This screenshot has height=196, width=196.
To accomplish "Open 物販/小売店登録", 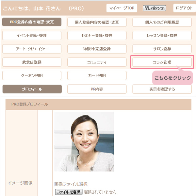I will coord(97,49).
